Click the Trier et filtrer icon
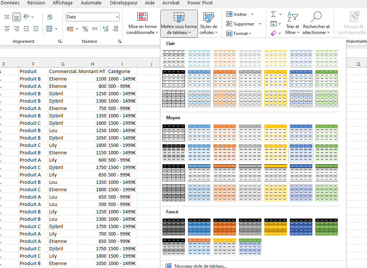This screenshot has height=268, width=367. point(292,17)
